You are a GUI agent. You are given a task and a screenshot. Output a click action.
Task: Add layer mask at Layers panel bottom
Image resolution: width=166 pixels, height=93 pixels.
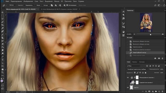point(149,91)
